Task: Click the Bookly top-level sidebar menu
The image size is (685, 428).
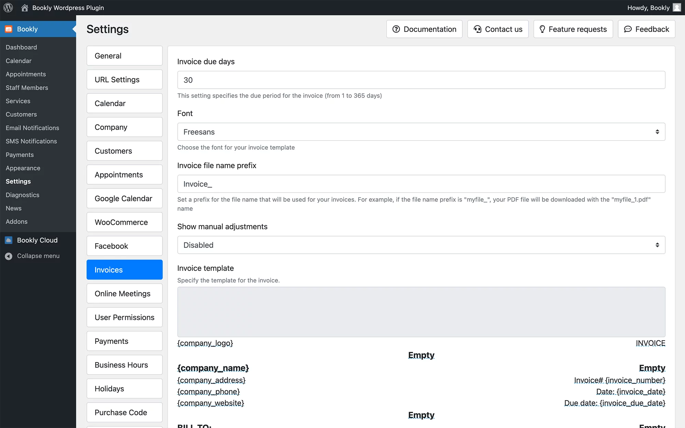Action: [38, 29]
